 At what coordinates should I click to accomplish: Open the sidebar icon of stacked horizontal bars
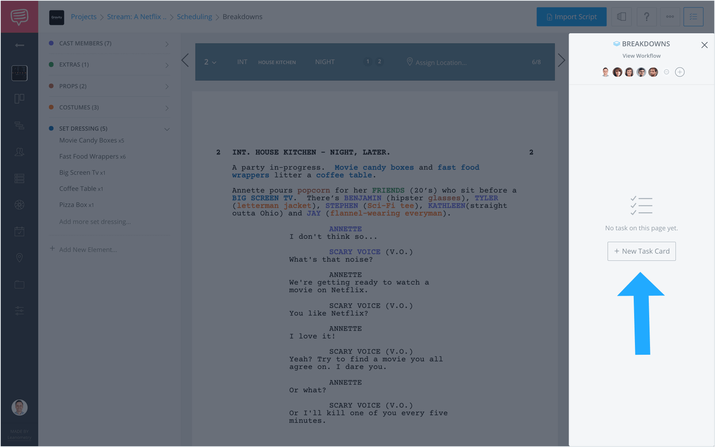pos(19,126)
